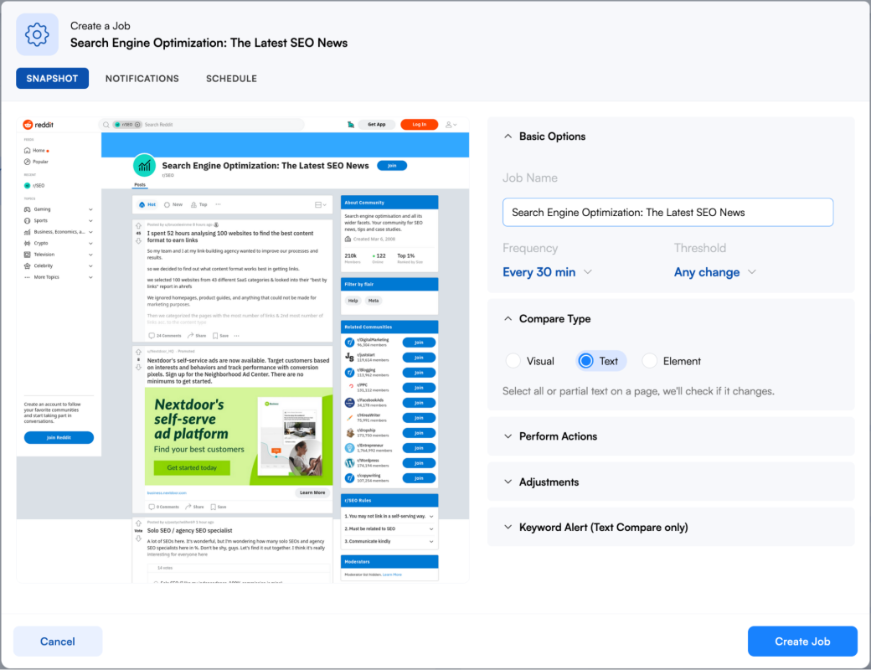Image resolution: width=871 pixels, height=670 pixels.
Task: Click the Crypto topic icon in the sidebar
Action: click(x=27, y=244)
